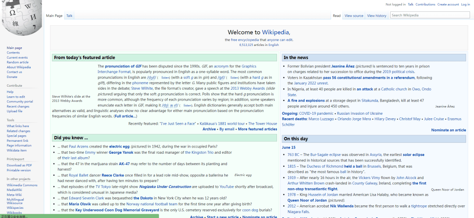The height and width of the screenshot is (218, 474).
Task: Open the COVID-19 pandemic link
Action: [x=316, y=113]
